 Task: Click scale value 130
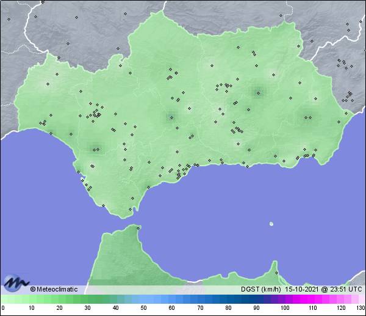(361, 308)
